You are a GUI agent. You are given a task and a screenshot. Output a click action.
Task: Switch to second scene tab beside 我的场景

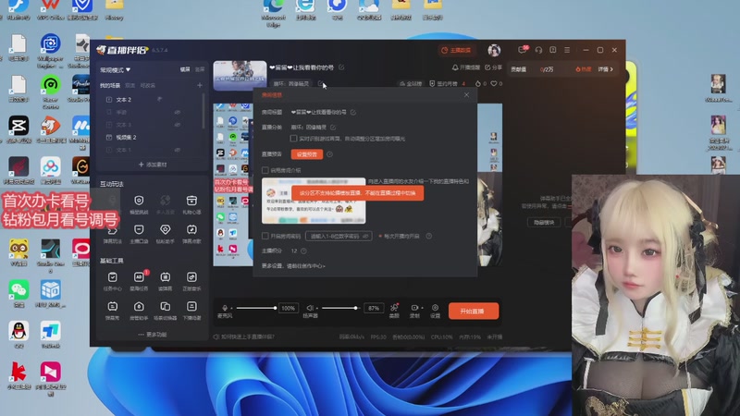129,85
